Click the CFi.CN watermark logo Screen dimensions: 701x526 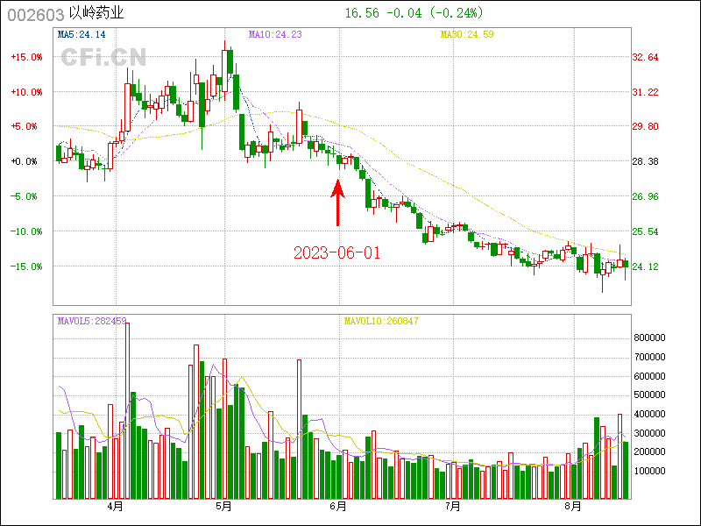[x=103, y=57]
